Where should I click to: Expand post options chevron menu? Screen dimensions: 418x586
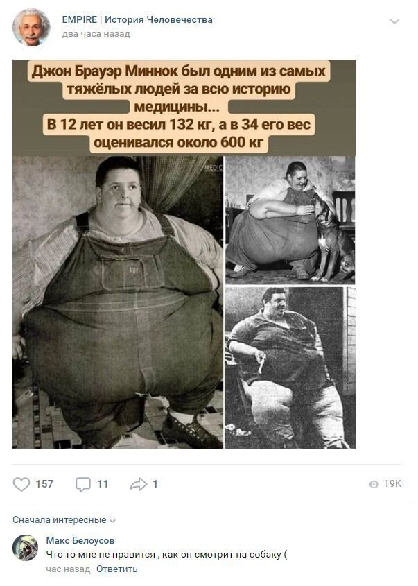pyautogui.click(x=394, y=21)
